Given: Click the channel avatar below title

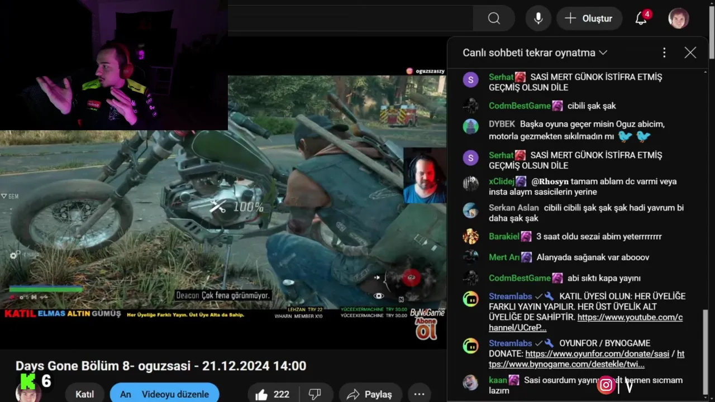Looking at the screenshot, I should (28, 391).
